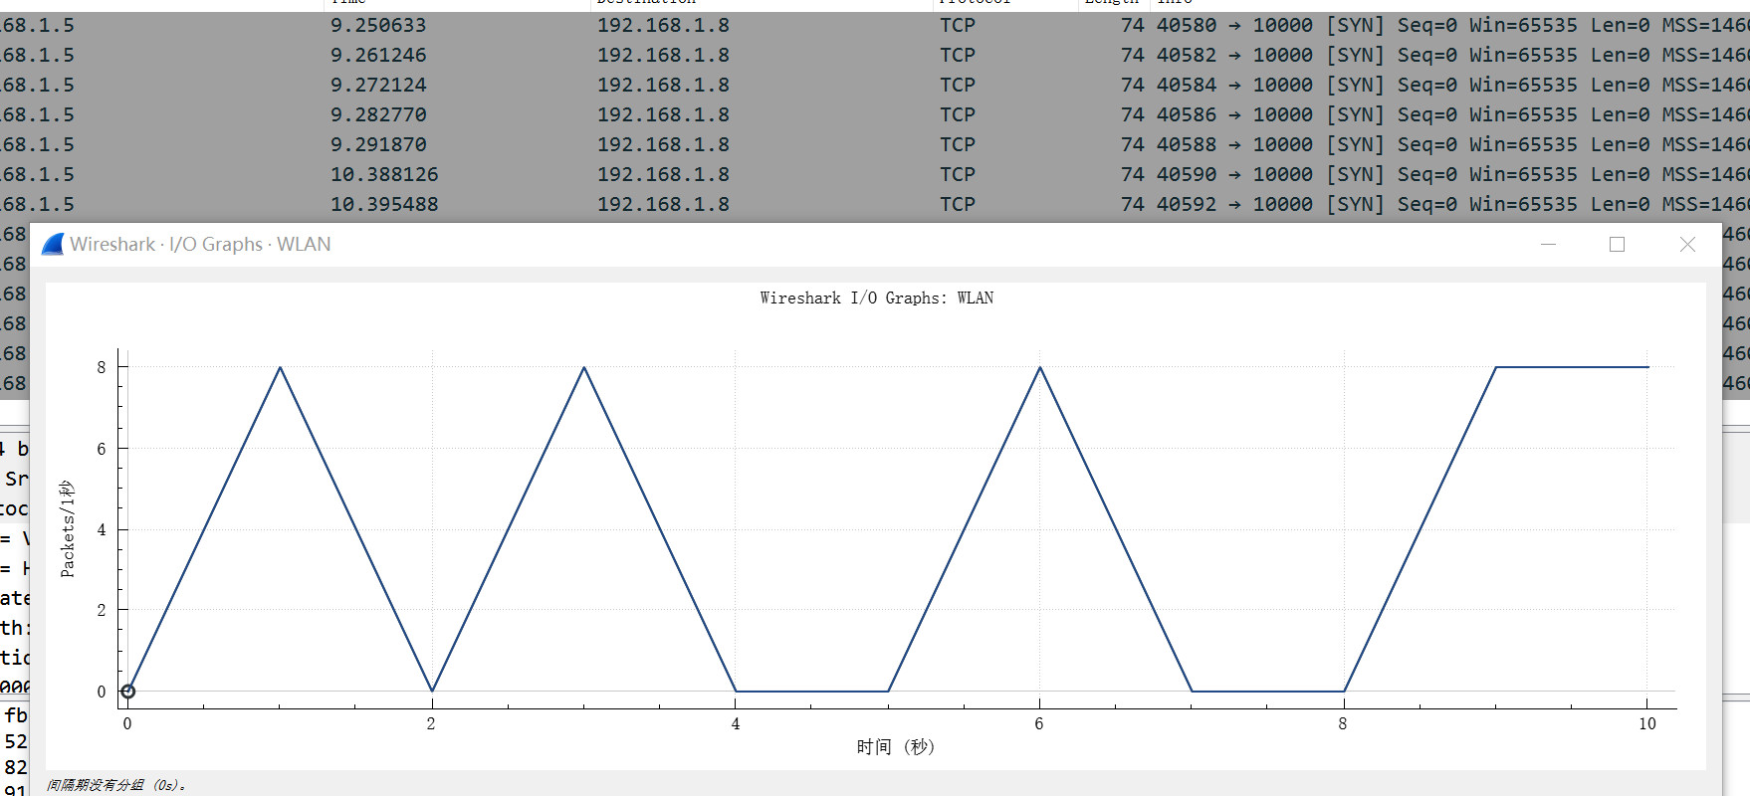Select the packet from source port 40592
Screen dimensions: 1750x796
1186,205
